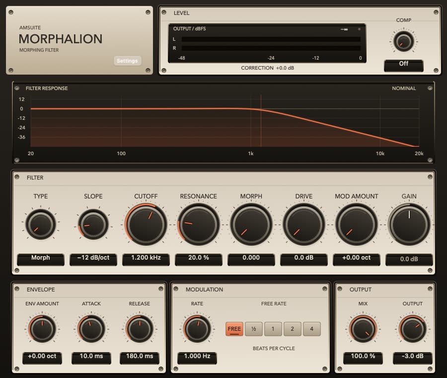
Task: Click the DRIVE knob
Action: (x=304, y=224)
